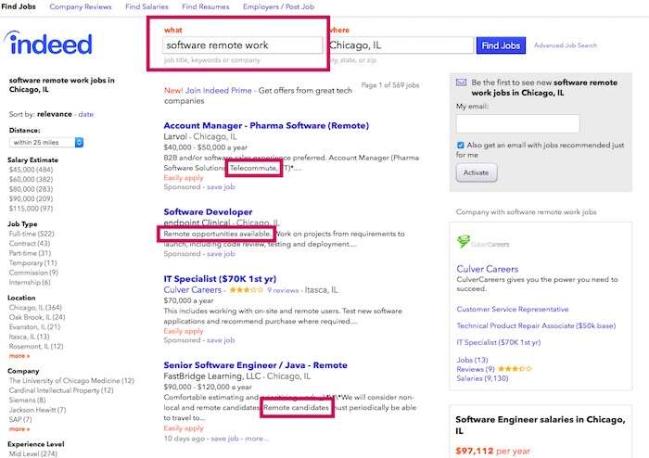Save the Senior Software Engineer job
Image resolution: width=649 pixels, height=458 pixels.
[224, 439]
